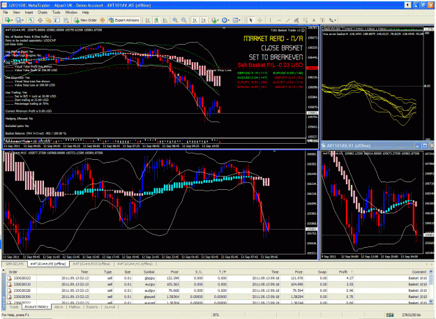This screenshot has height=319, width=436.
Task: Open the Mailbox terminal tab
Action: 75,307
